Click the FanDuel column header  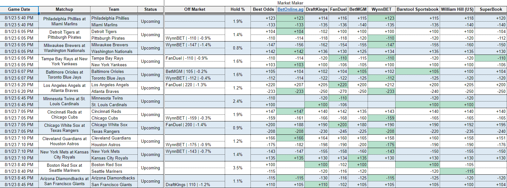click(338, 10)
